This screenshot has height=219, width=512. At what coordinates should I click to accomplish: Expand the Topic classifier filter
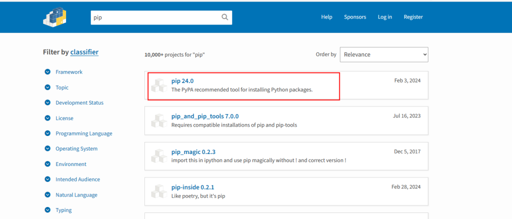[47, 87]
